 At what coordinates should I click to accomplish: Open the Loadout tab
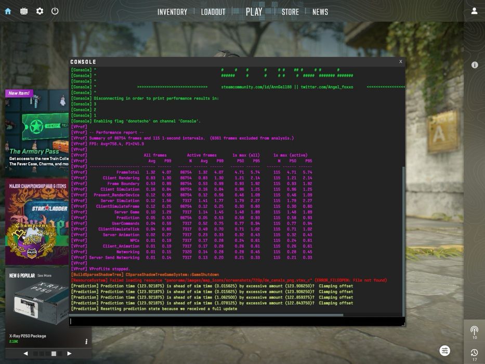[213, 12]
